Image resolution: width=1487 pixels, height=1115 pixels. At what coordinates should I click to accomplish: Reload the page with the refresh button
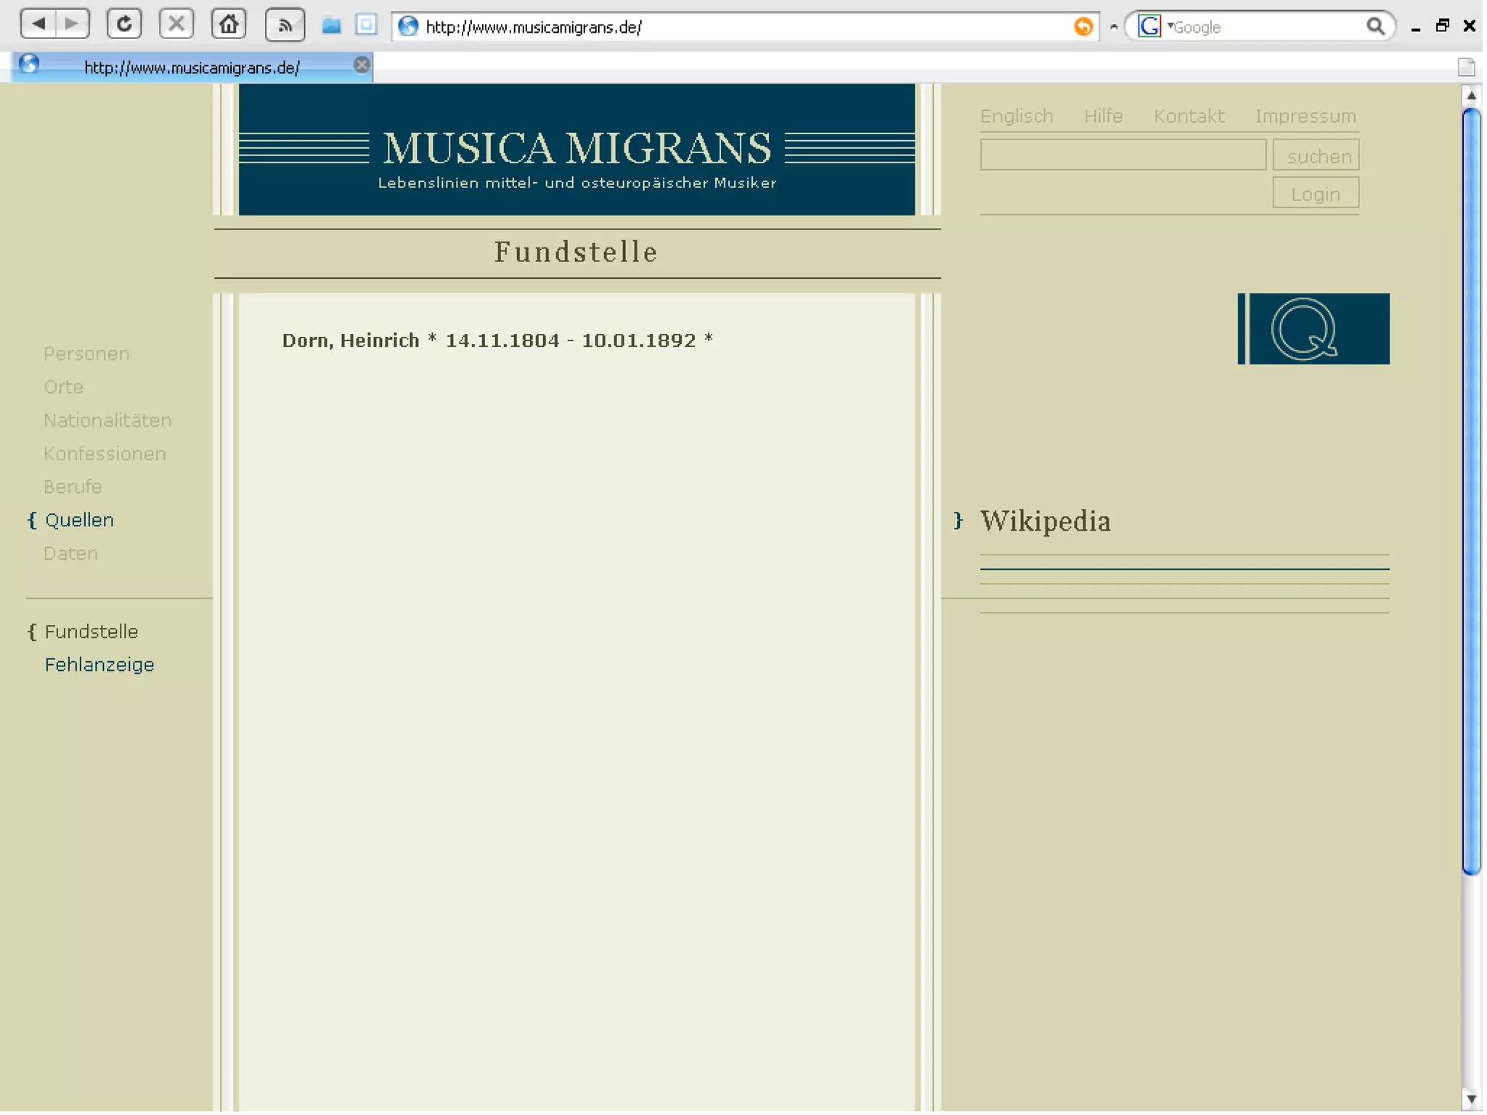(x=124, y=24)
